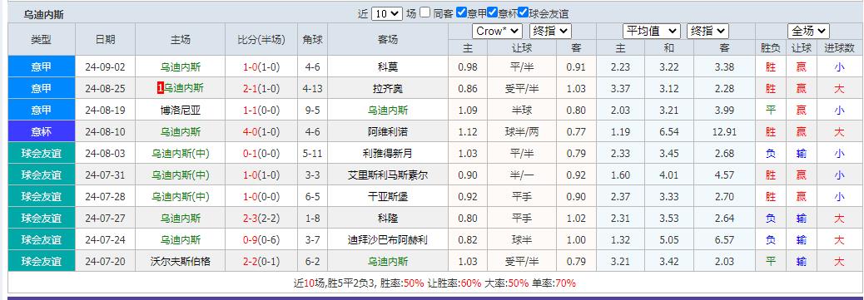Open opponent 科莫 team link
The height and width of the screenshot is (300, 864).
tap(388, 67)
